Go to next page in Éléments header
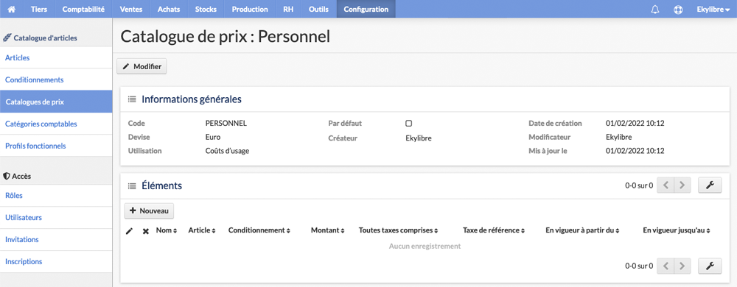 point(682,185)
